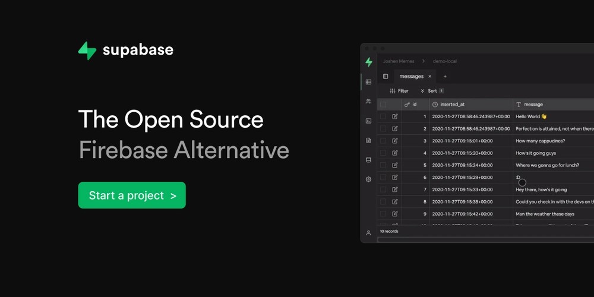Select the messages tab

point(412,76)
